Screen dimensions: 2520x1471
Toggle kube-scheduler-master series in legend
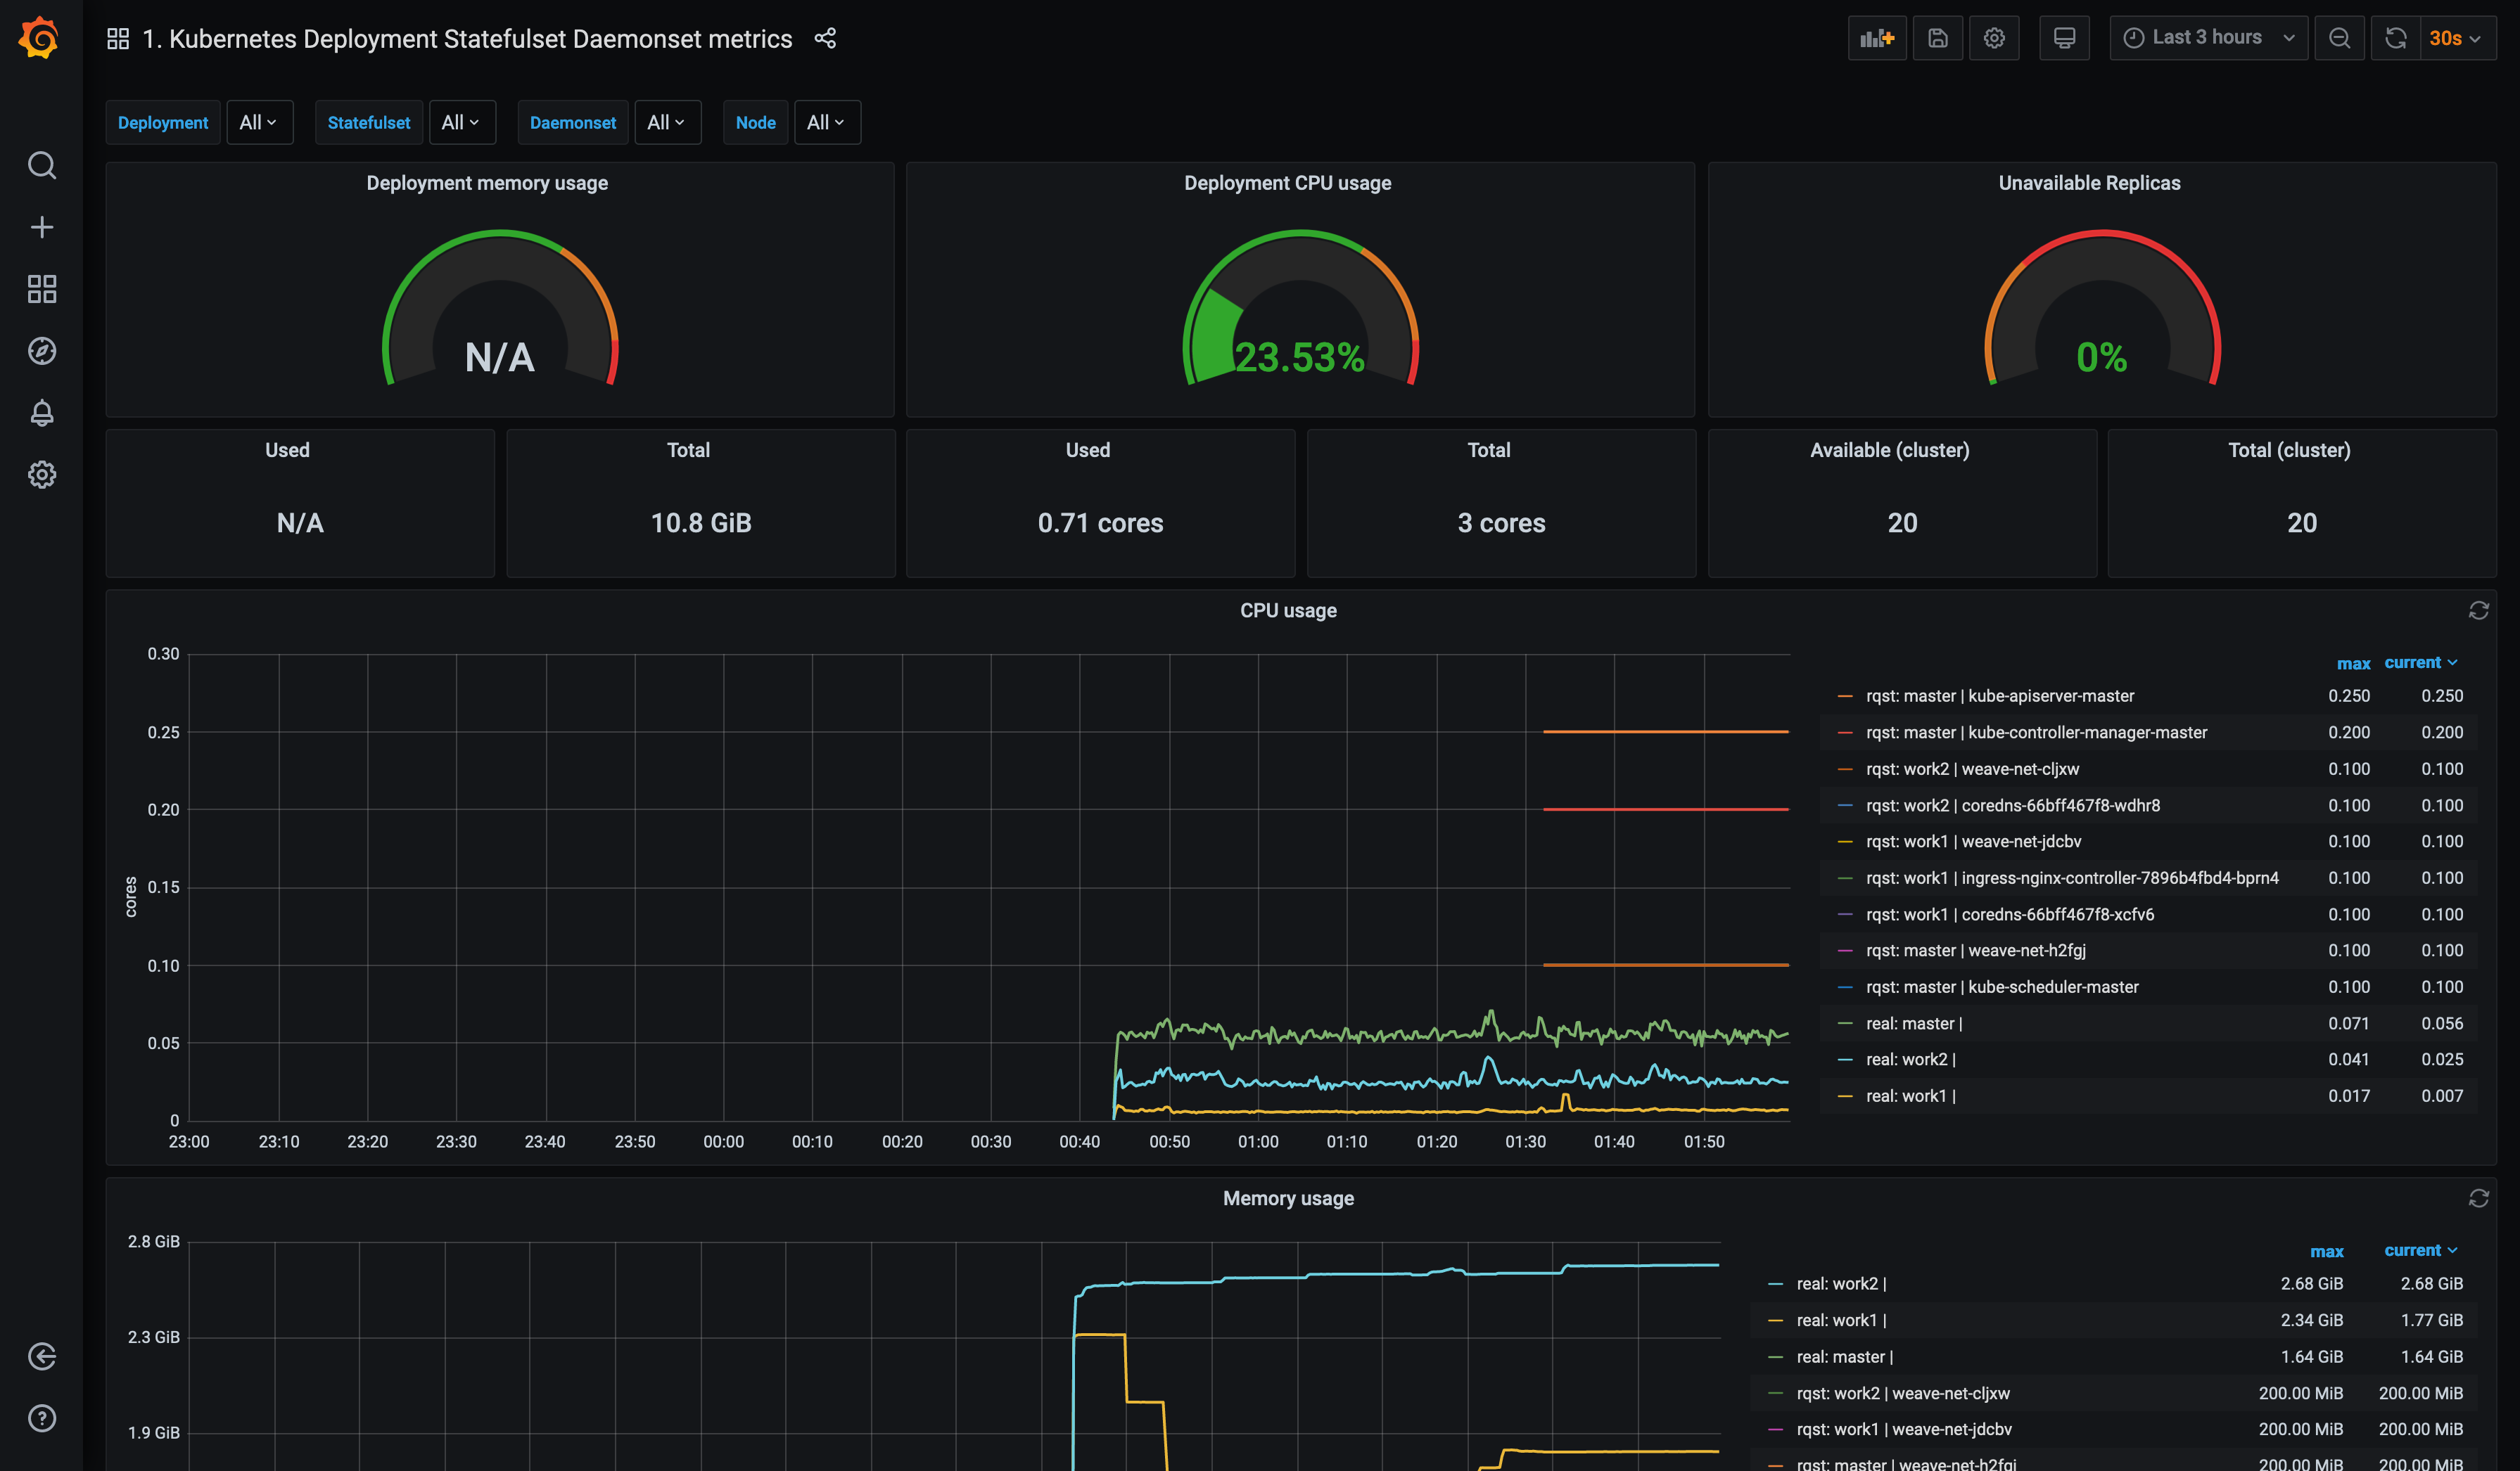[x=2002, y=987]
